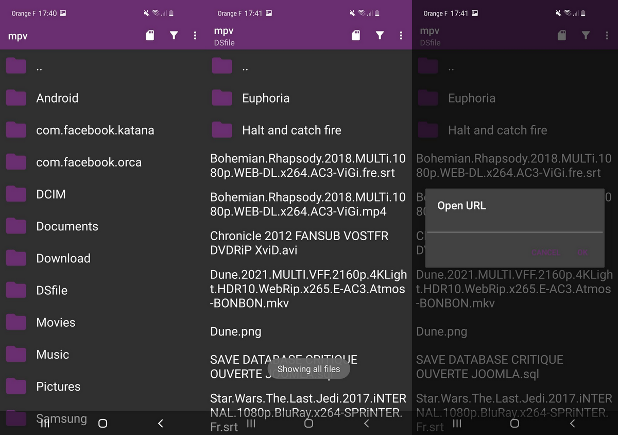The height and width of the screenshot is (435, 618).
Task: Tap the home button on the right screen
Action: (514, 423)
